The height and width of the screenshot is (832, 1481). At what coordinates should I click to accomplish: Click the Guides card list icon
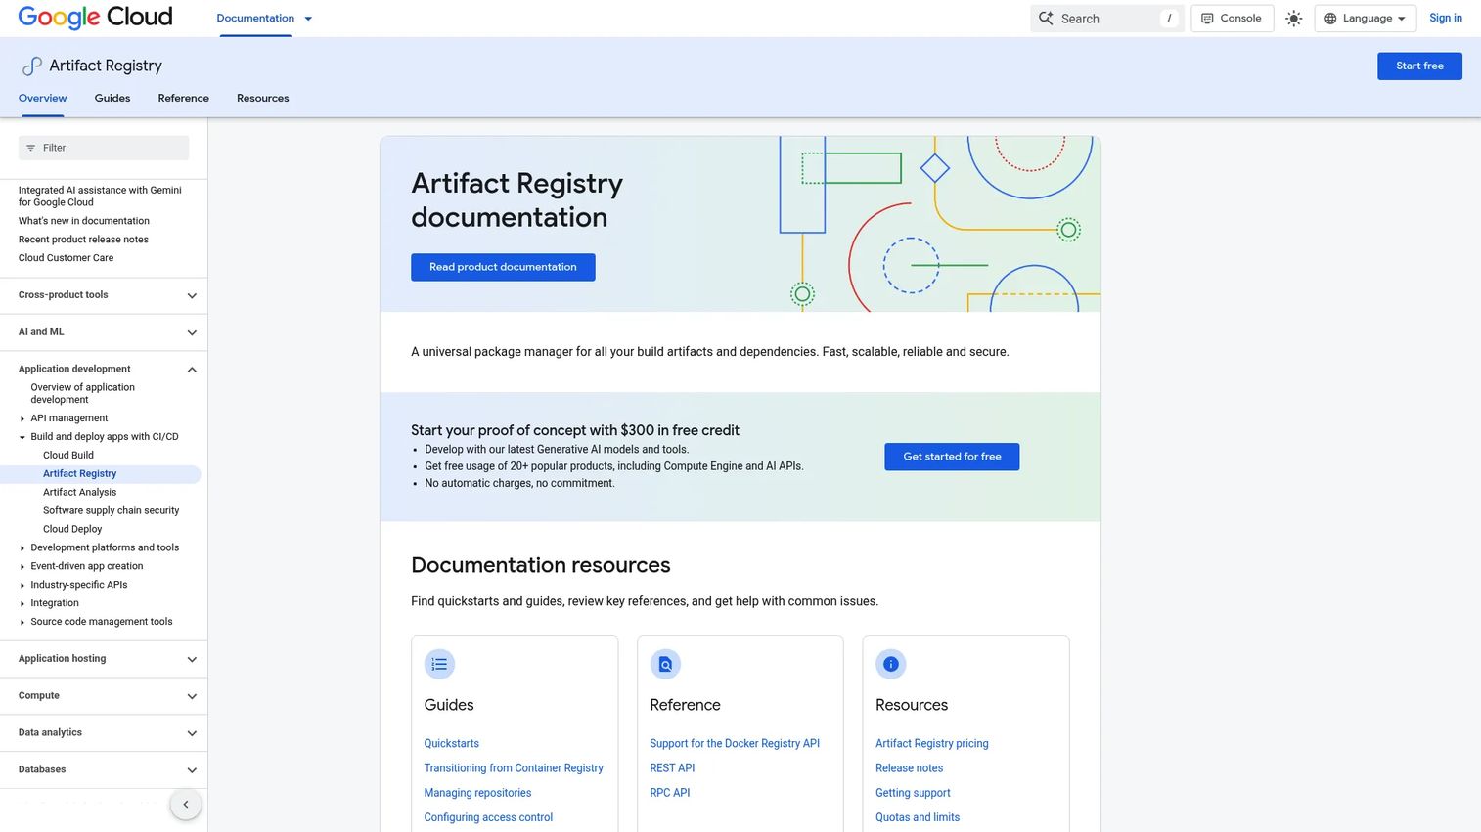pyautogui.click(x=439, y=665)
